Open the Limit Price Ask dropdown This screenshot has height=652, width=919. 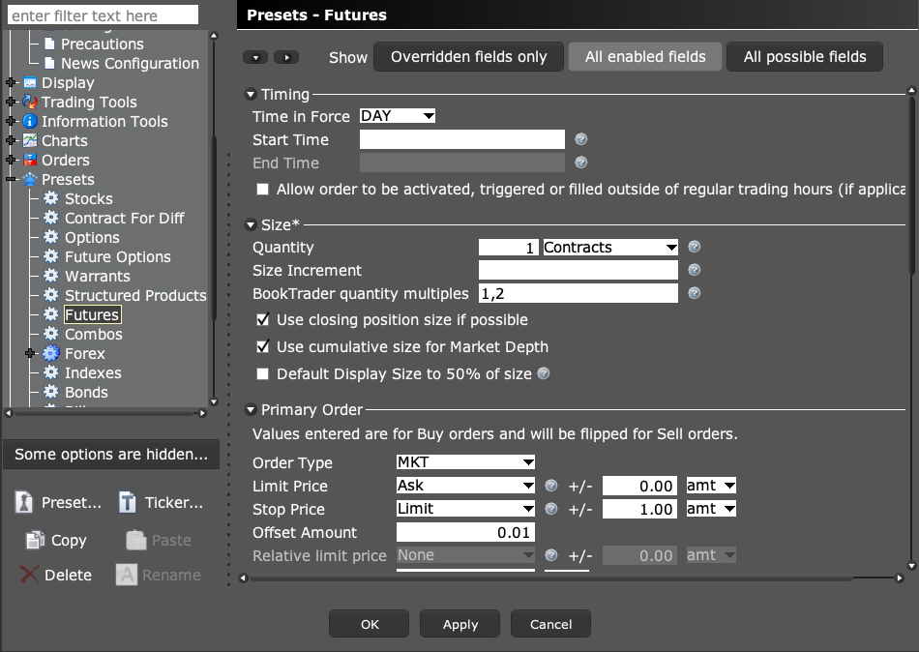(x=465, y=486)
